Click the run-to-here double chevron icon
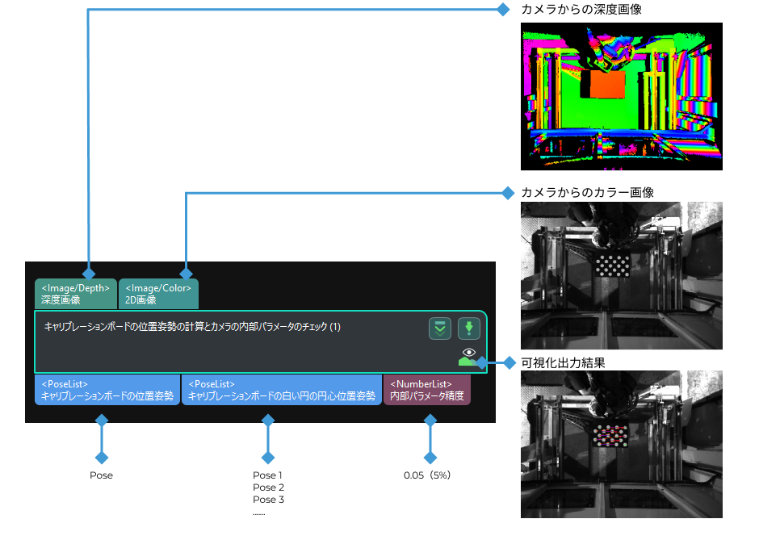This screenshot has width=759, height=544. pos(439,328)
